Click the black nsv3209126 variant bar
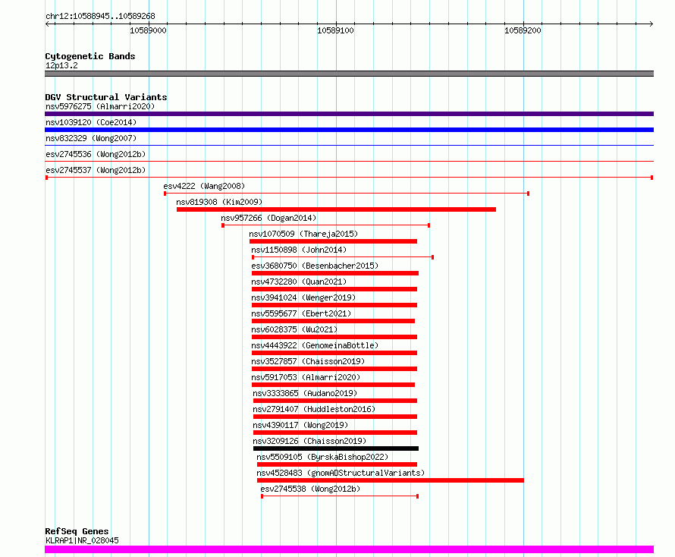This screenshot has height=557, width=675. 336,448
